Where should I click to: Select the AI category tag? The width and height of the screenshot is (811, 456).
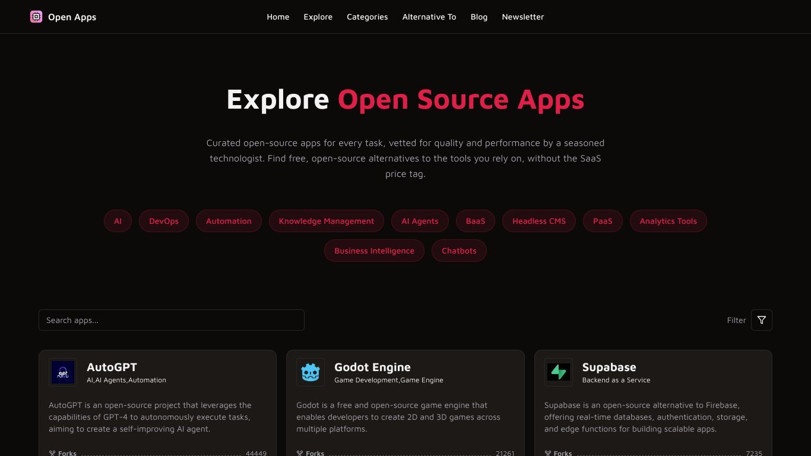(118, 221)
